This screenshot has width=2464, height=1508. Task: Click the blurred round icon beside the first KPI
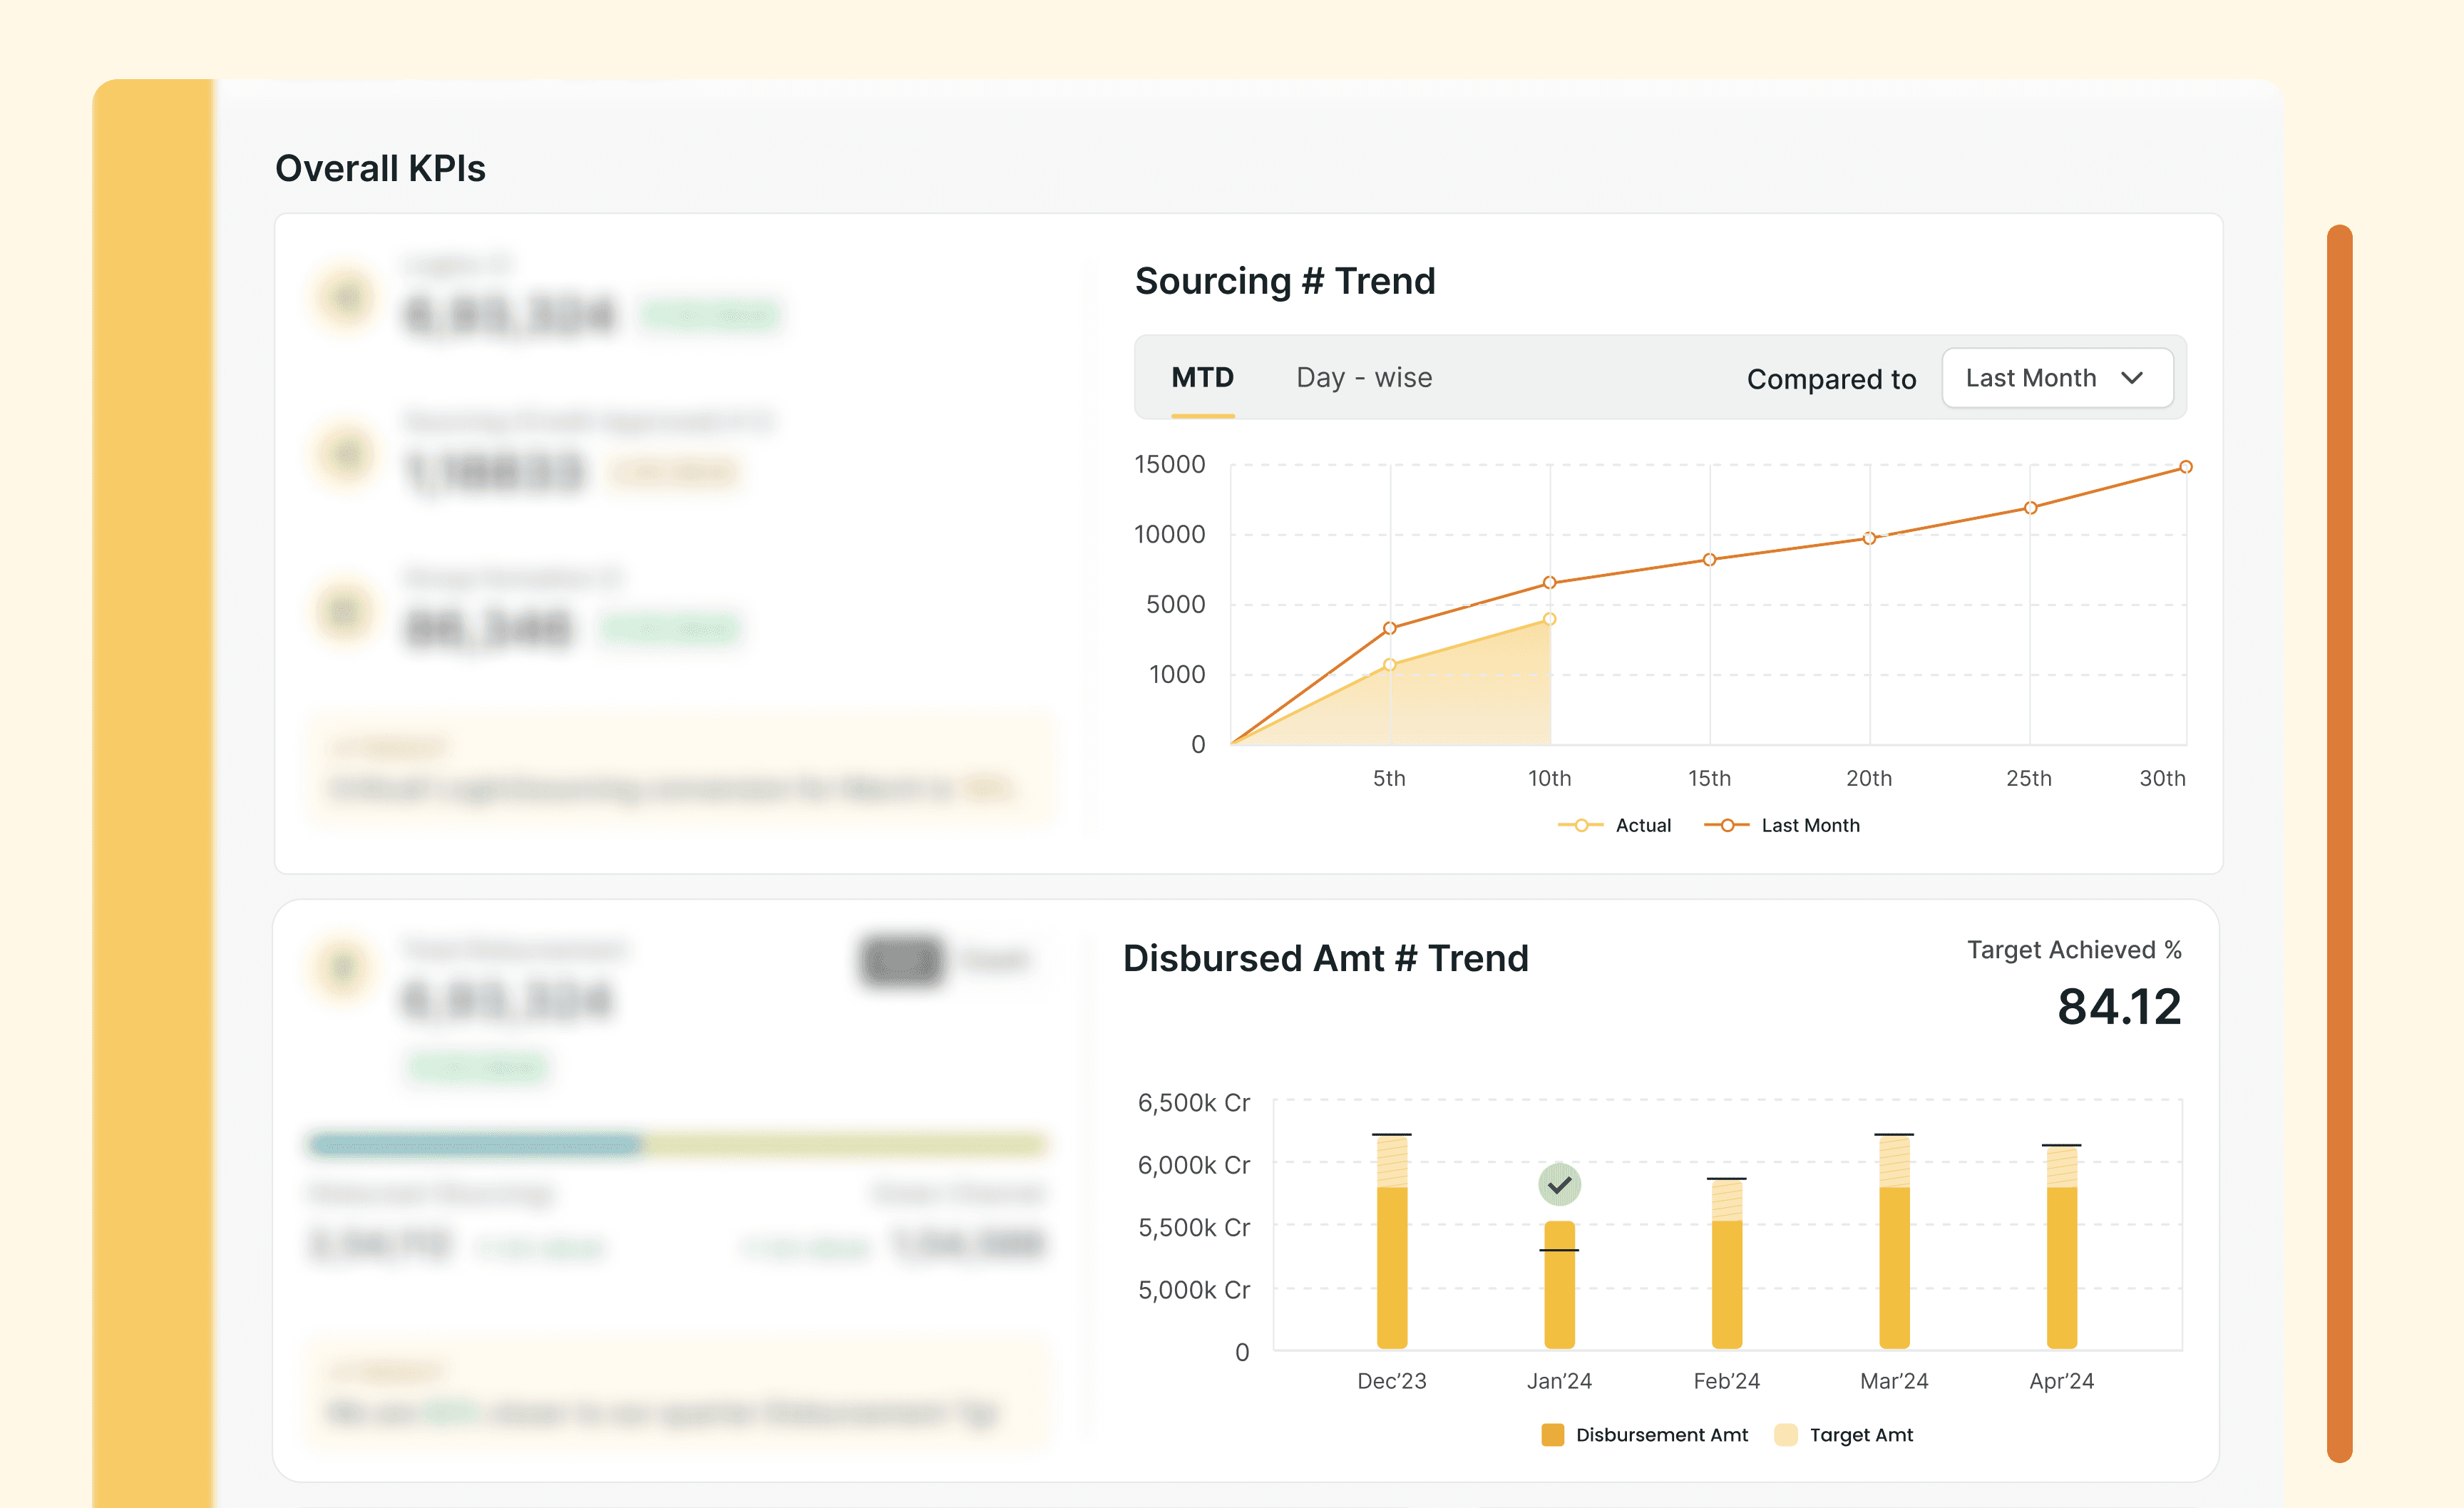pyautogui.click(x=345, y=297)
